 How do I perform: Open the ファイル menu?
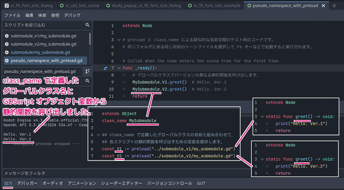pos(12,15)
